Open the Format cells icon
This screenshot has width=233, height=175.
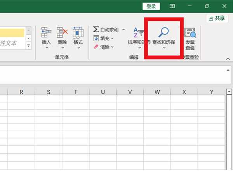[78, 33]
